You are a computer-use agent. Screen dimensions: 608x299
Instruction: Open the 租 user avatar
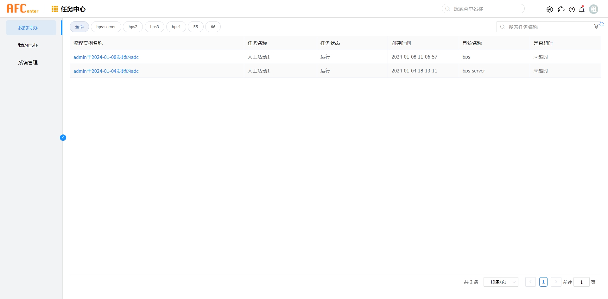[x=593, y=9]
